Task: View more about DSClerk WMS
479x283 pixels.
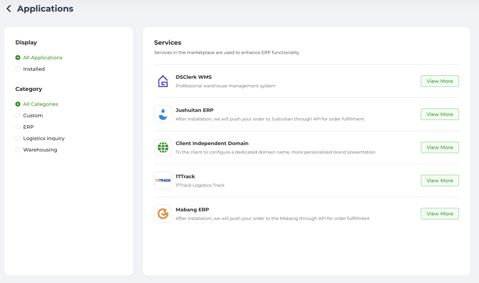Action: [x=439, y=81]
